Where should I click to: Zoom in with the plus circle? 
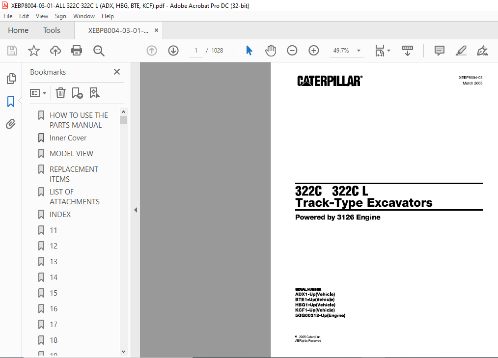(x=314, y=51)
